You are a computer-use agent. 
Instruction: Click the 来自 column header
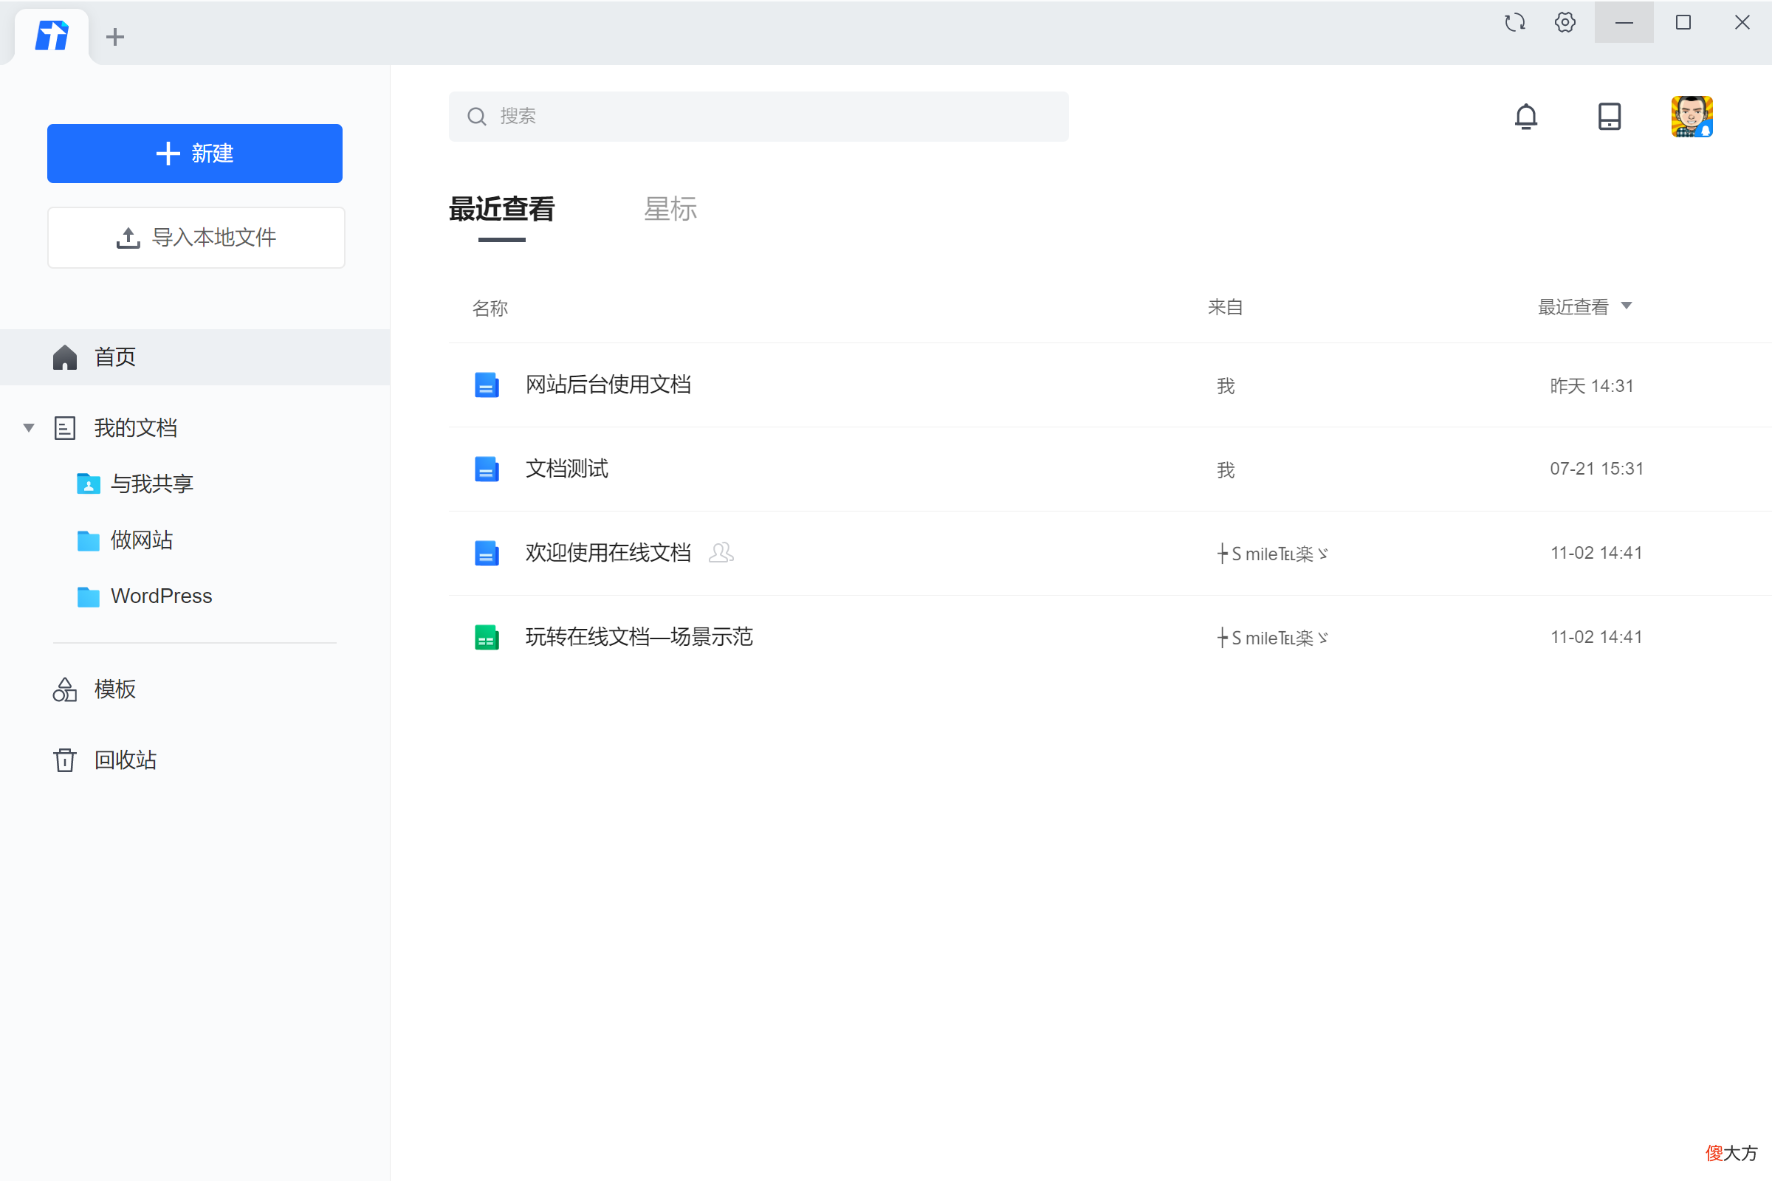tap(1225, 307)
